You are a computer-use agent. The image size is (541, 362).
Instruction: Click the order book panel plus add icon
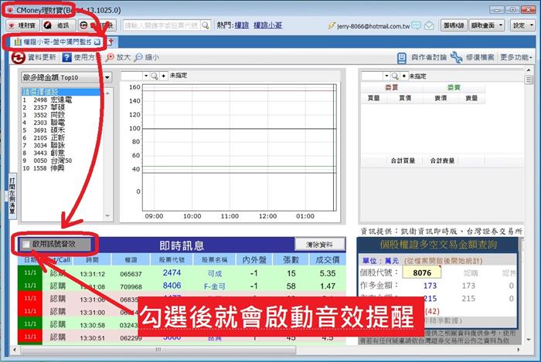[x=404, y=76]
